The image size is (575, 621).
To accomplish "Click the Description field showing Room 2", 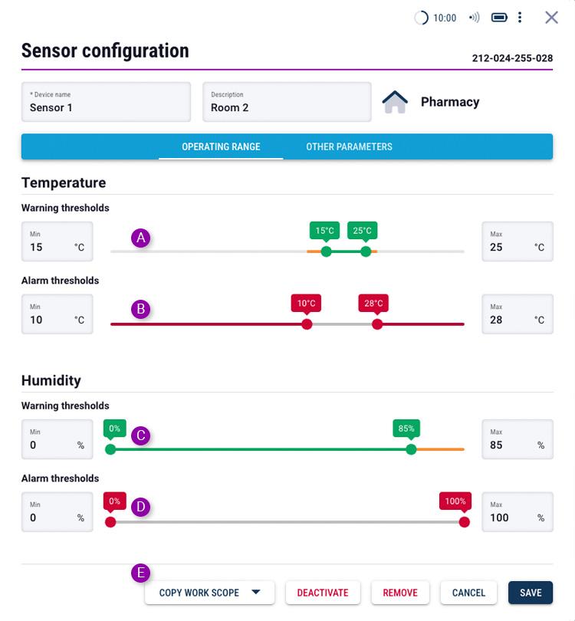I will [287, 102].
